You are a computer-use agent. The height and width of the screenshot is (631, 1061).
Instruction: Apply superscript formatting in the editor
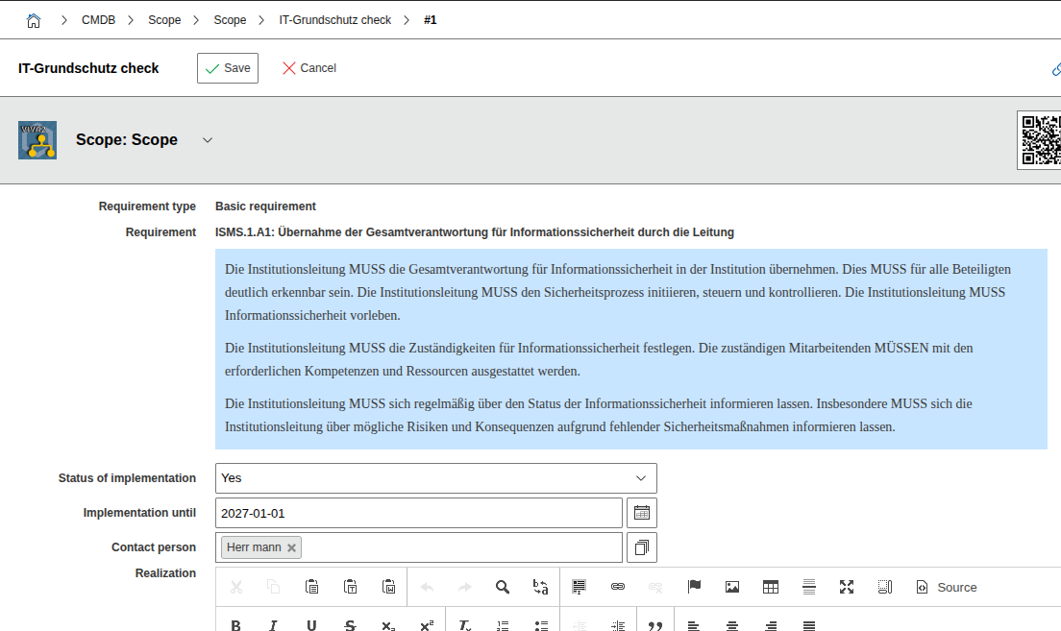(x=426, y=625)
